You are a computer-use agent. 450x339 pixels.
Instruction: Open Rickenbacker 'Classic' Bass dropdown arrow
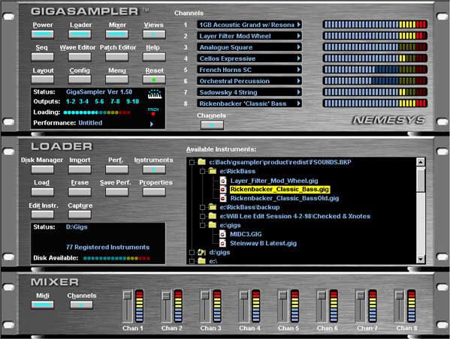(298, 103)
